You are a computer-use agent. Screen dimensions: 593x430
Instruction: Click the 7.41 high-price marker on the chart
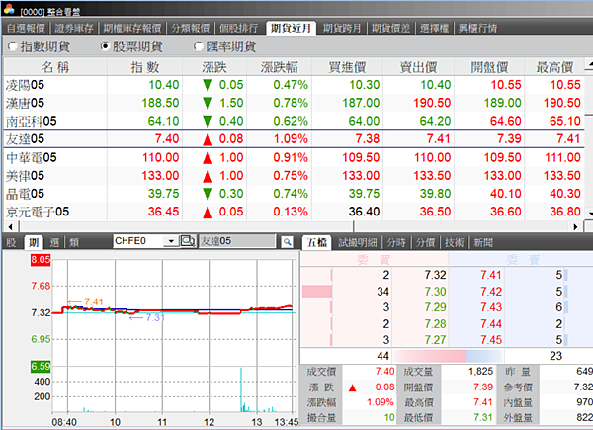[85, 301]
